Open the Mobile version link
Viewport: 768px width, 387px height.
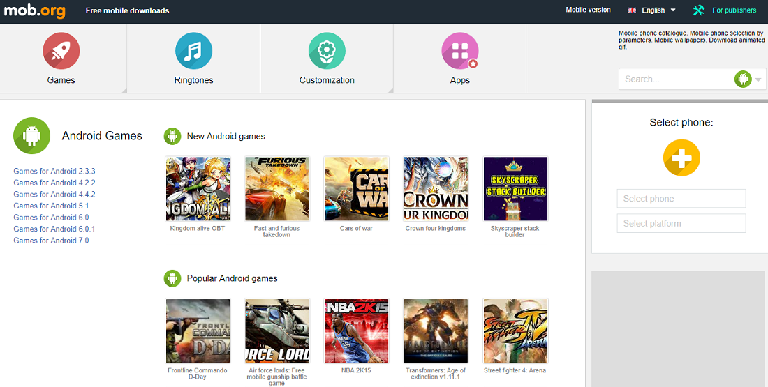[588, 10]
